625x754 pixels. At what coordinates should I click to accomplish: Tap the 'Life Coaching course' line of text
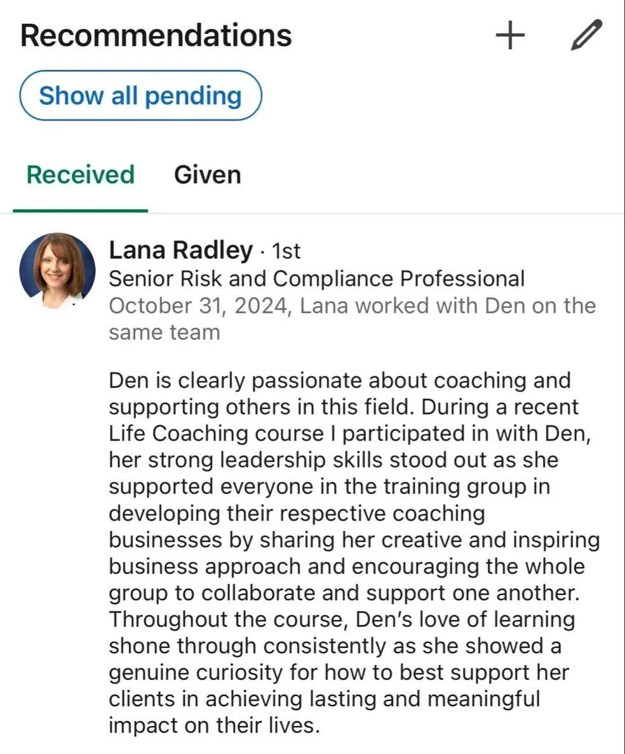[349, 433]
